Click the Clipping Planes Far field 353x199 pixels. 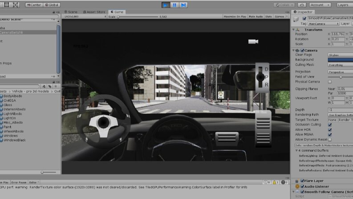coord(345,93)
